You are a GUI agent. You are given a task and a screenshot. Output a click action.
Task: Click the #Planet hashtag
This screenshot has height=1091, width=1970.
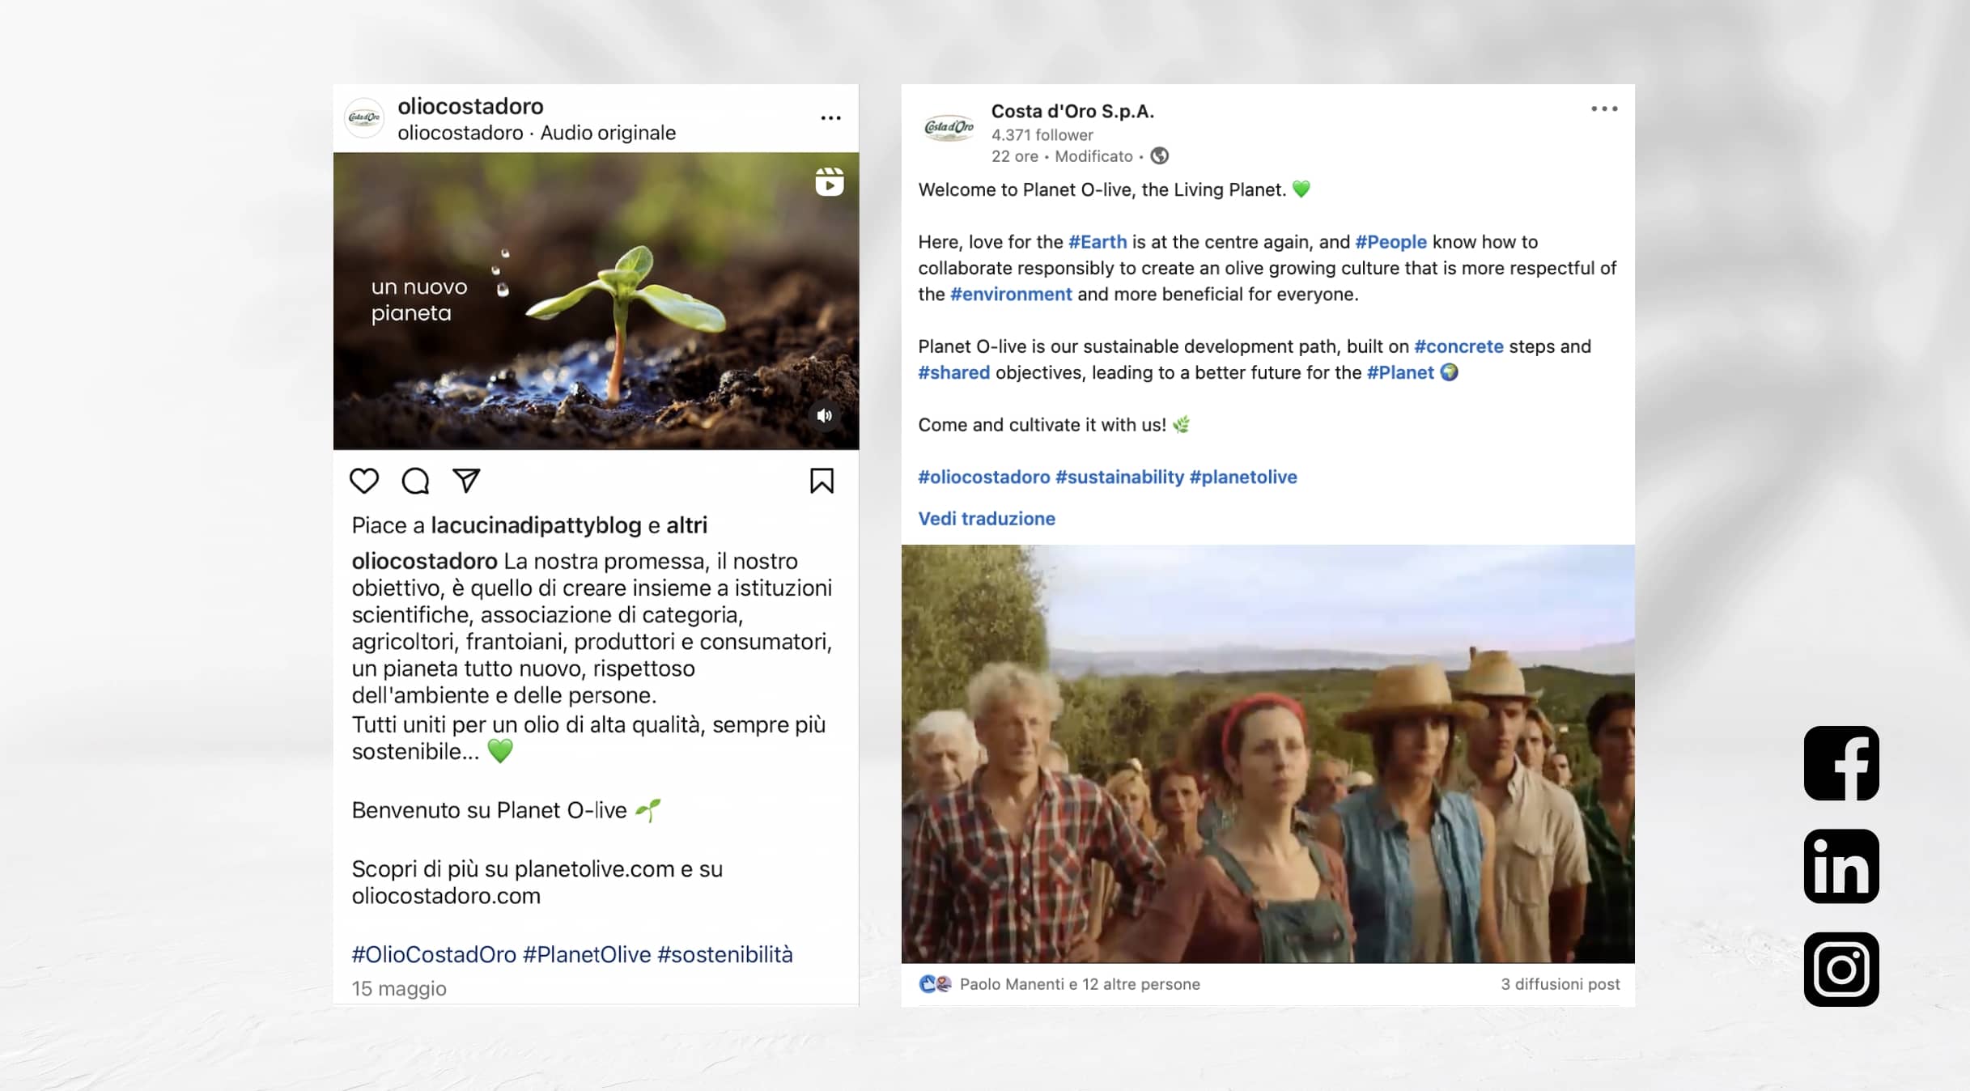tap(1400, 372)
